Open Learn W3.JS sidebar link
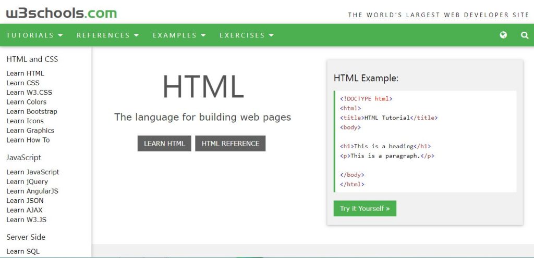534x258 pixels. click(26, 220)
